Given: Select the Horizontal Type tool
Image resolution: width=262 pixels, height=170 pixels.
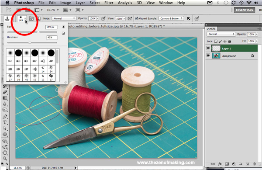Looking at the screenshot, I should [x=5, y=122].
